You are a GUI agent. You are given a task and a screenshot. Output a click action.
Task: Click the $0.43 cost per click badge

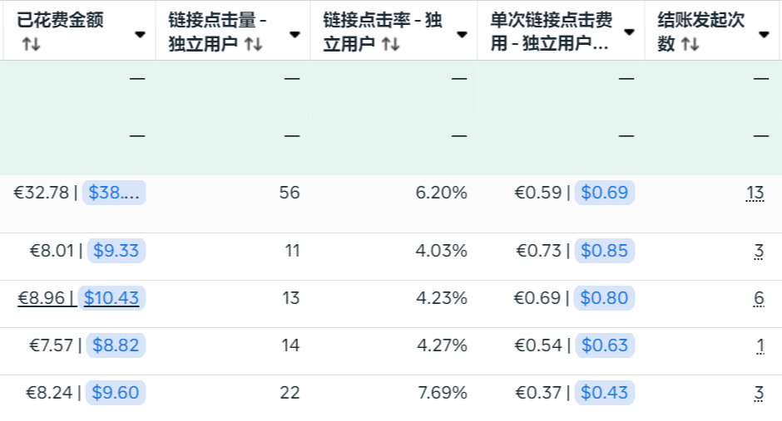point(604,393)
